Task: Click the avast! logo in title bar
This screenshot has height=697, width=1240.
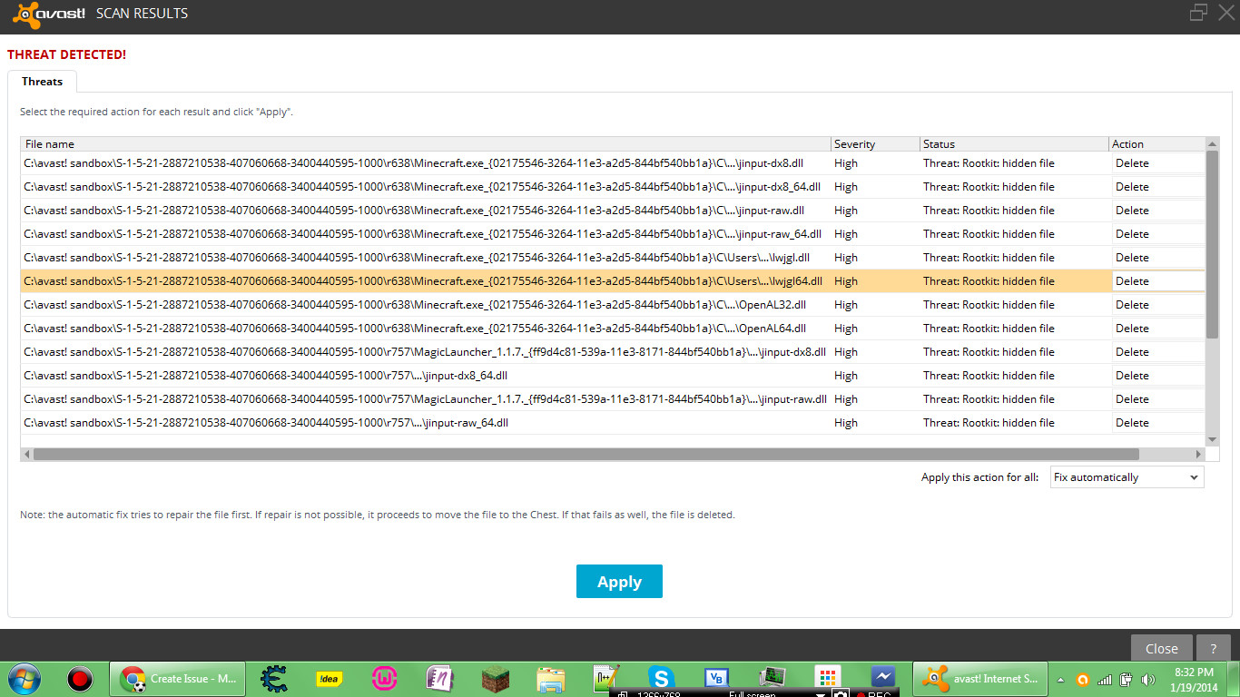Action: pos(49,14)
